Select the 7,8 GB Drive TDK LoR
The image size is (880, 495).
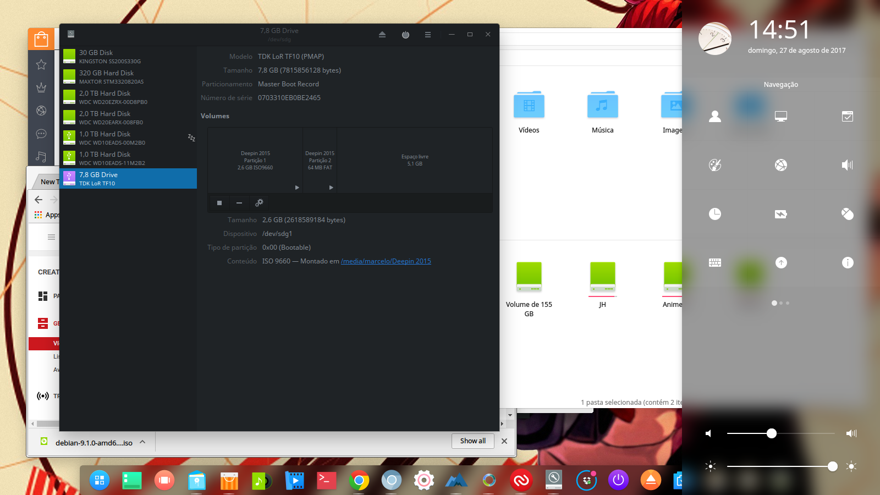tap(128, 179)
